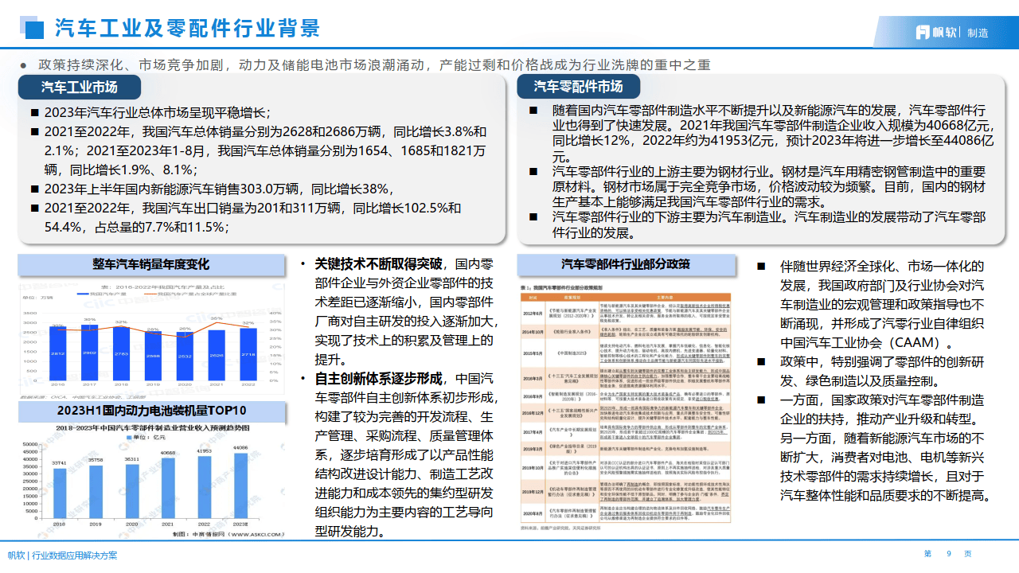Click the 33741 label above the 2018 bar
Screen dimensions: 1019x573
point(59,463)
